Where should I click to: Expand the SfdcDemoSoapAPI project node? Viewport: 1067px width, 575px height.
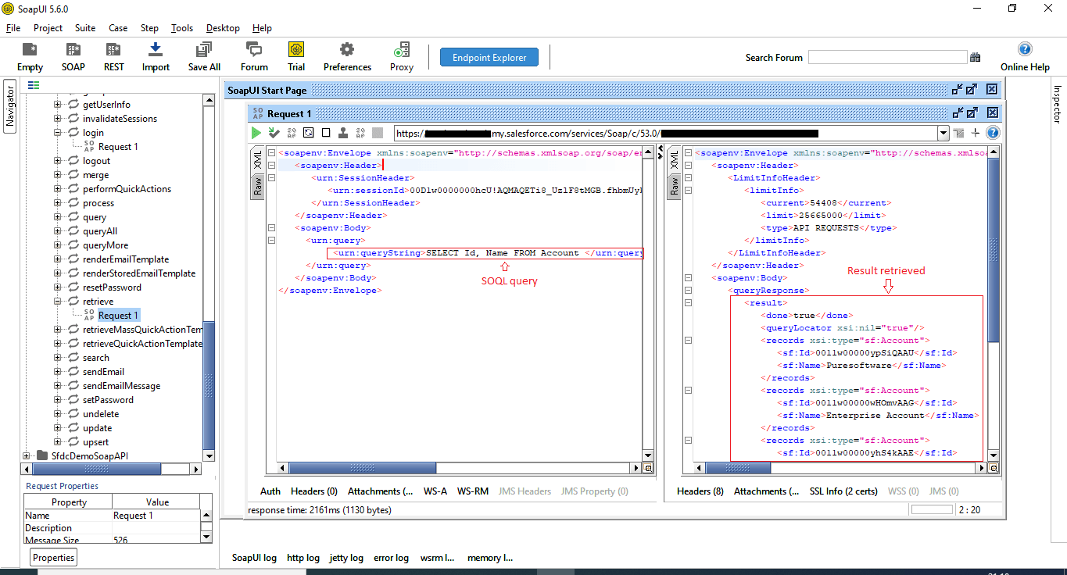[27, 456]
